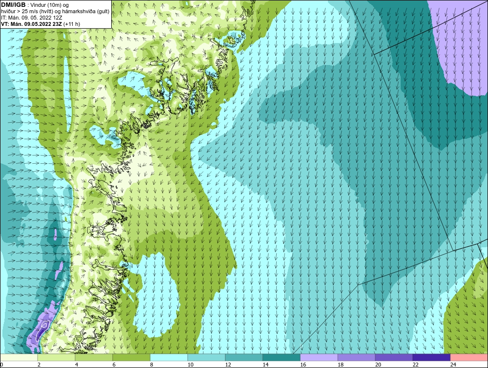The height and width of the screenshot is (368, 488).
Task: Click the legend label '2'
Action: [x=39, y=365]
